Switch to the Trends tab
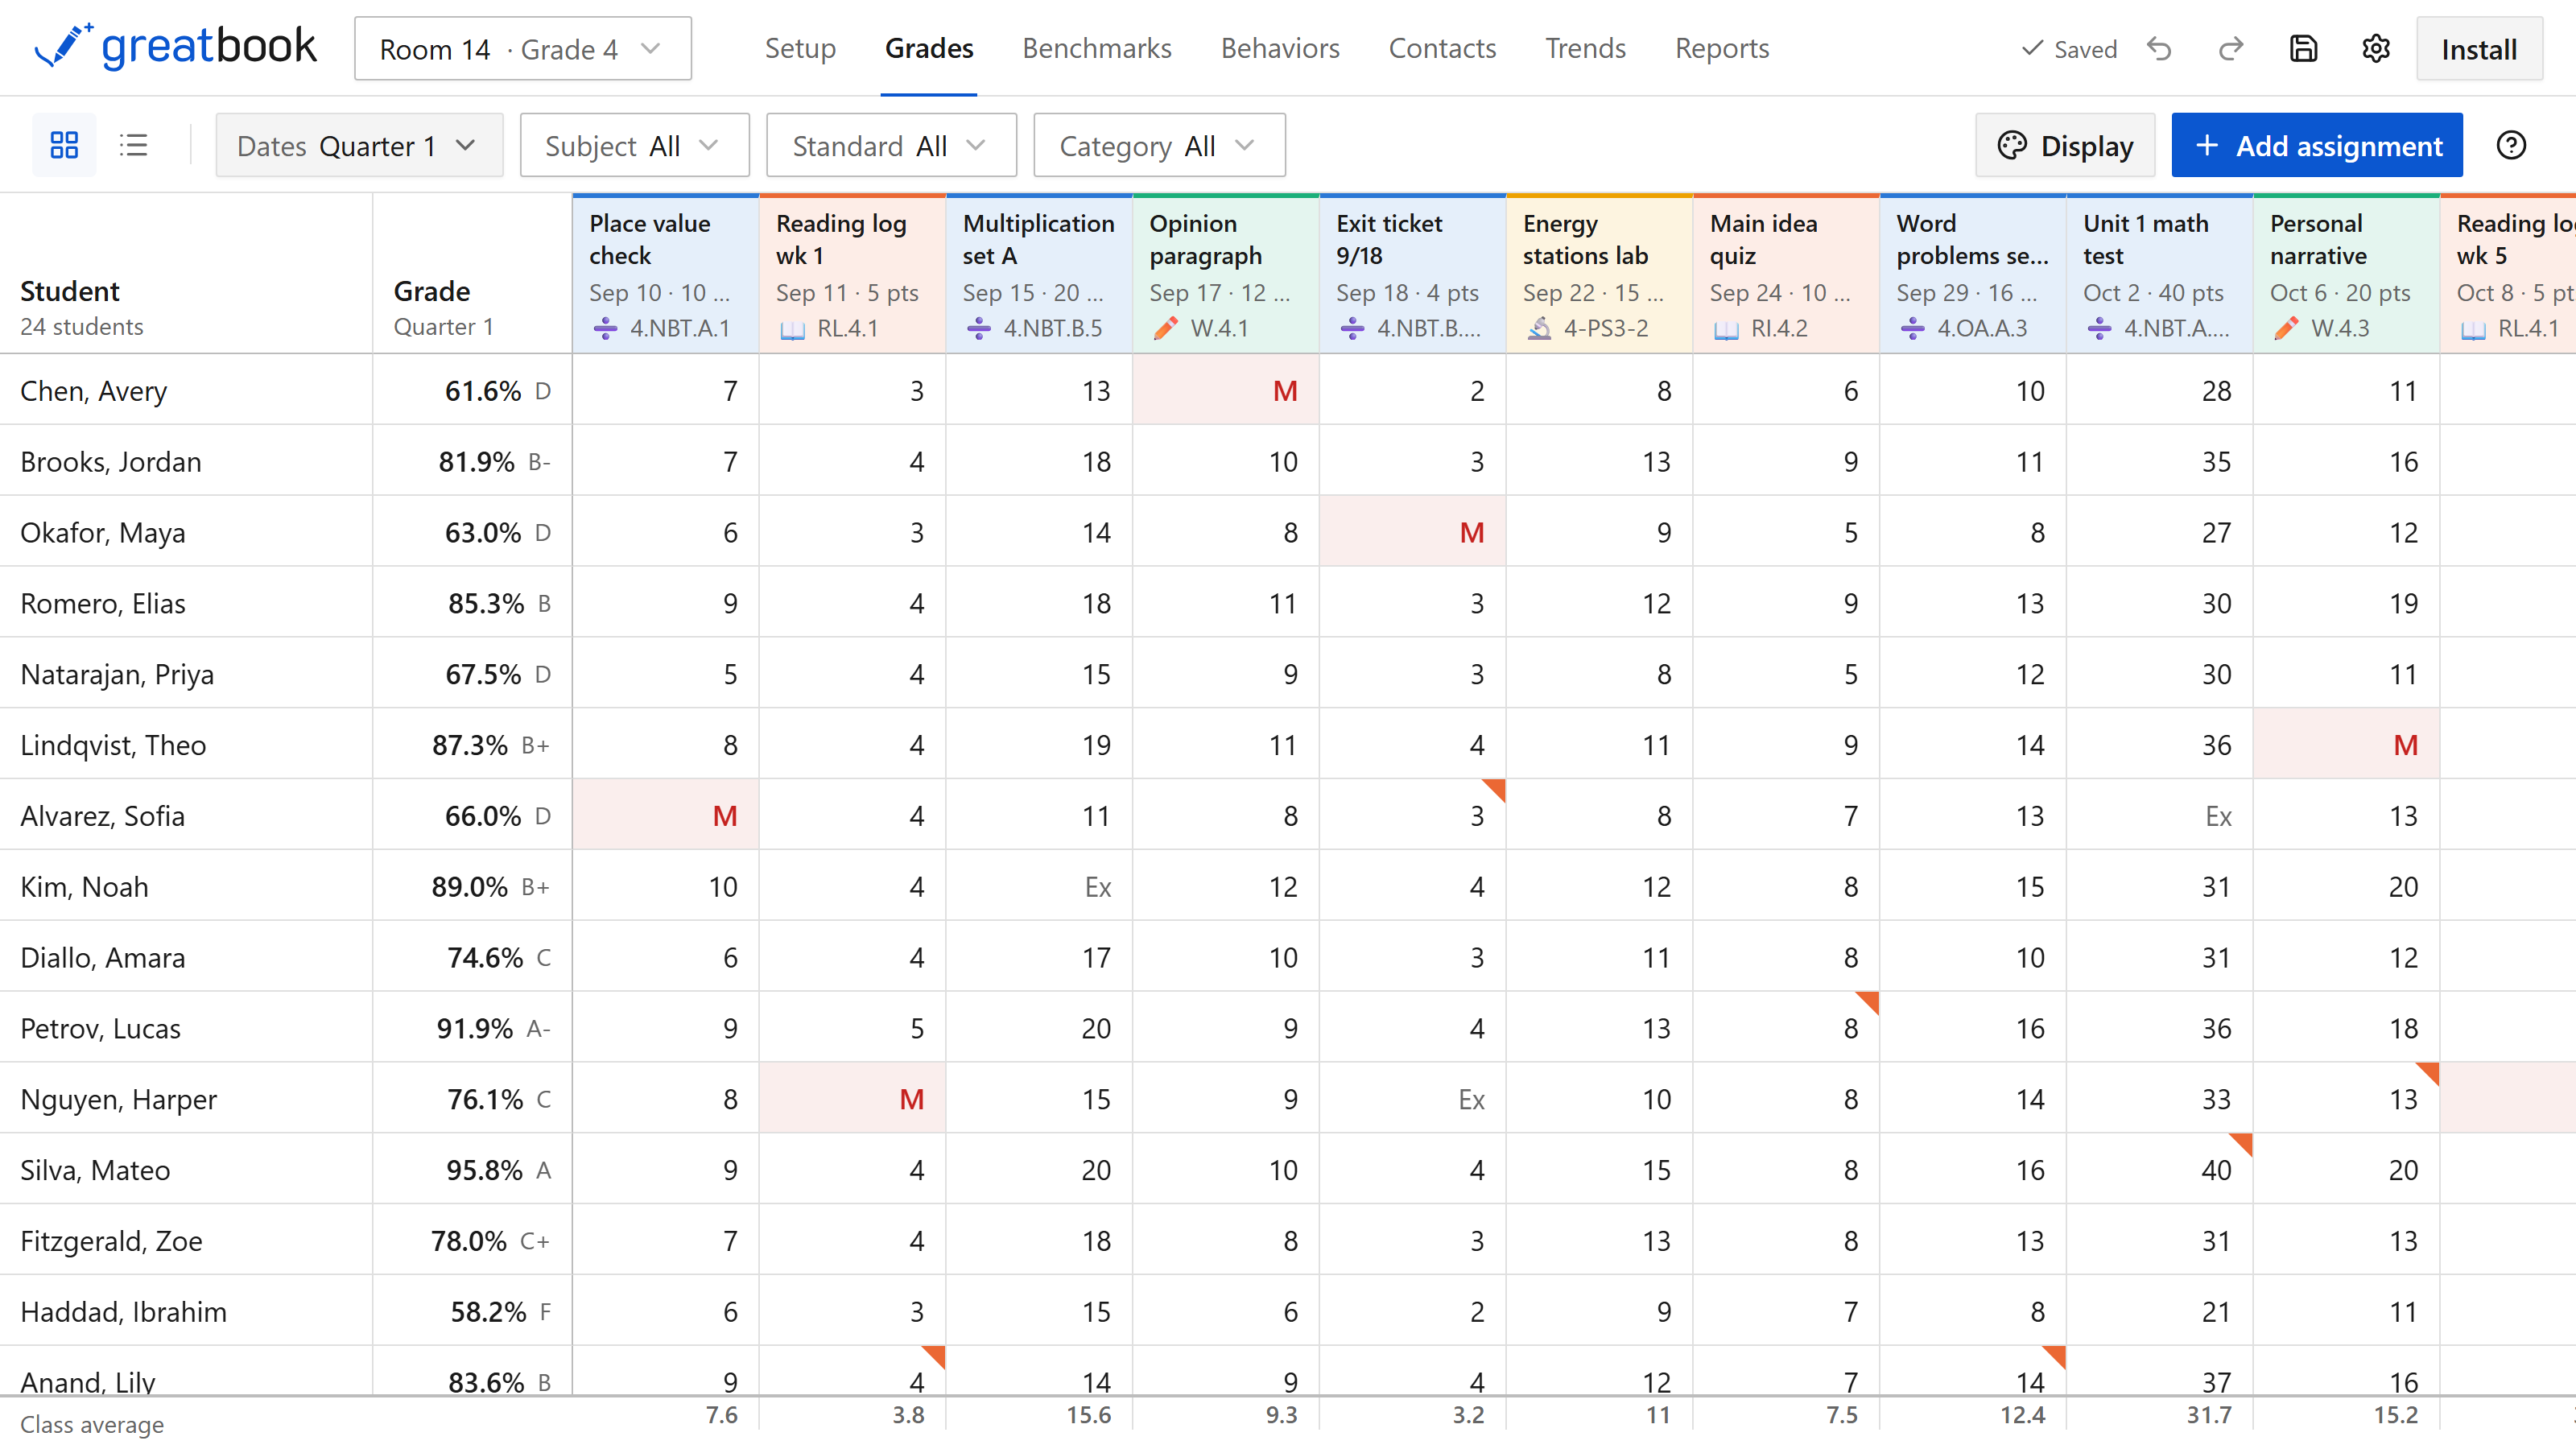Viewport: 2576px width, 1449px height. [1585, 48]
